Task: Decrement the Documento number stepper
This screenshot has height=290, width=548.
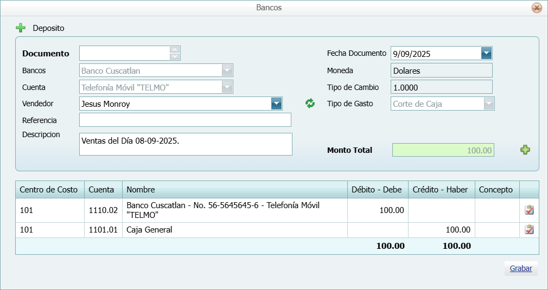Action: click(175, 56)
